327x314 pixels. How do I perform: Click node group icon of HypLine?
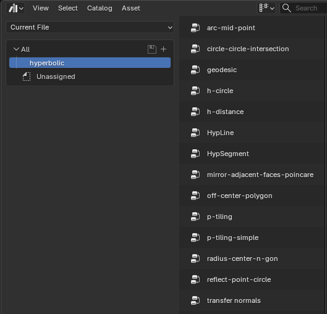195,133
